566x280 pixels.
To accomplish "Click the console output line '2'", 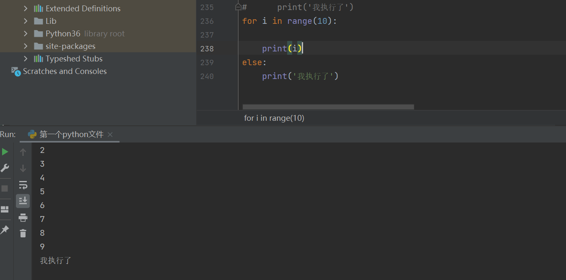I will point(42,150).
